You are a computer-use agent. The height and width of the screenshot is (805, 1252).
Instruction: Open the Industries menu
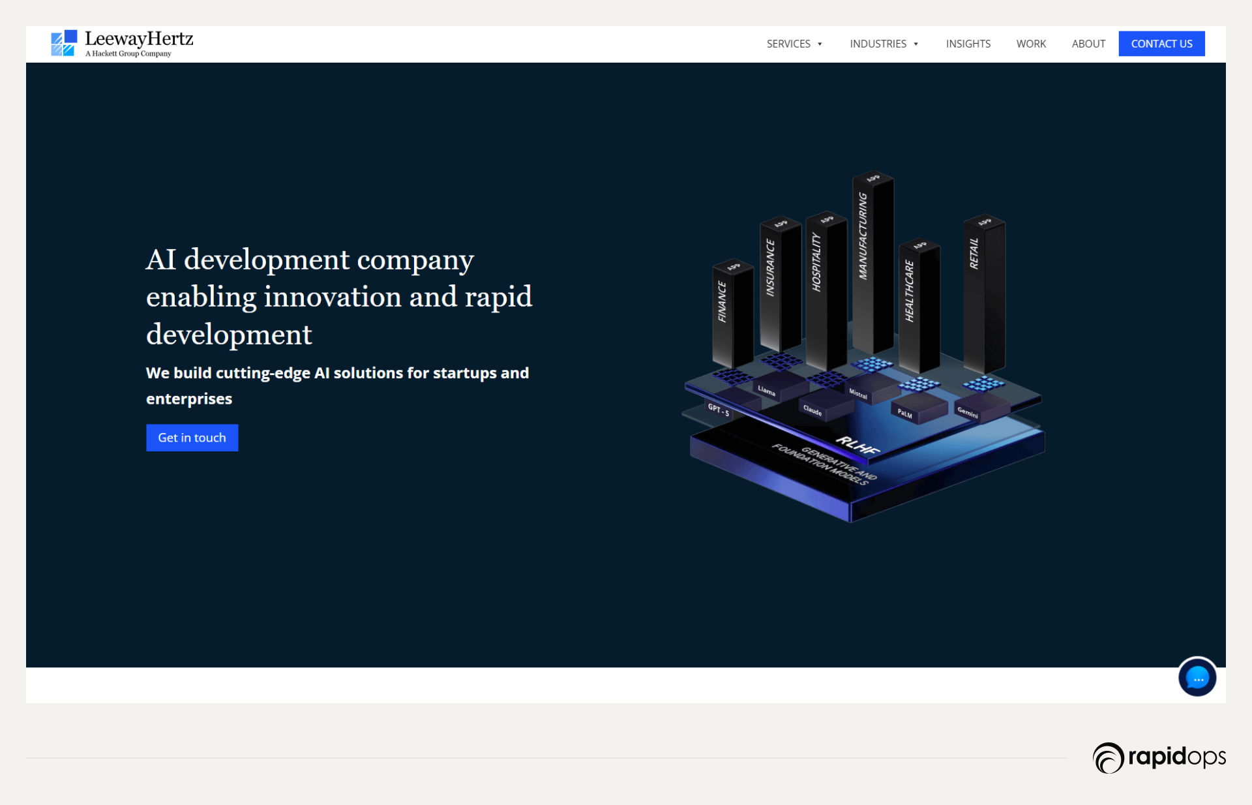tap(878, 44)
